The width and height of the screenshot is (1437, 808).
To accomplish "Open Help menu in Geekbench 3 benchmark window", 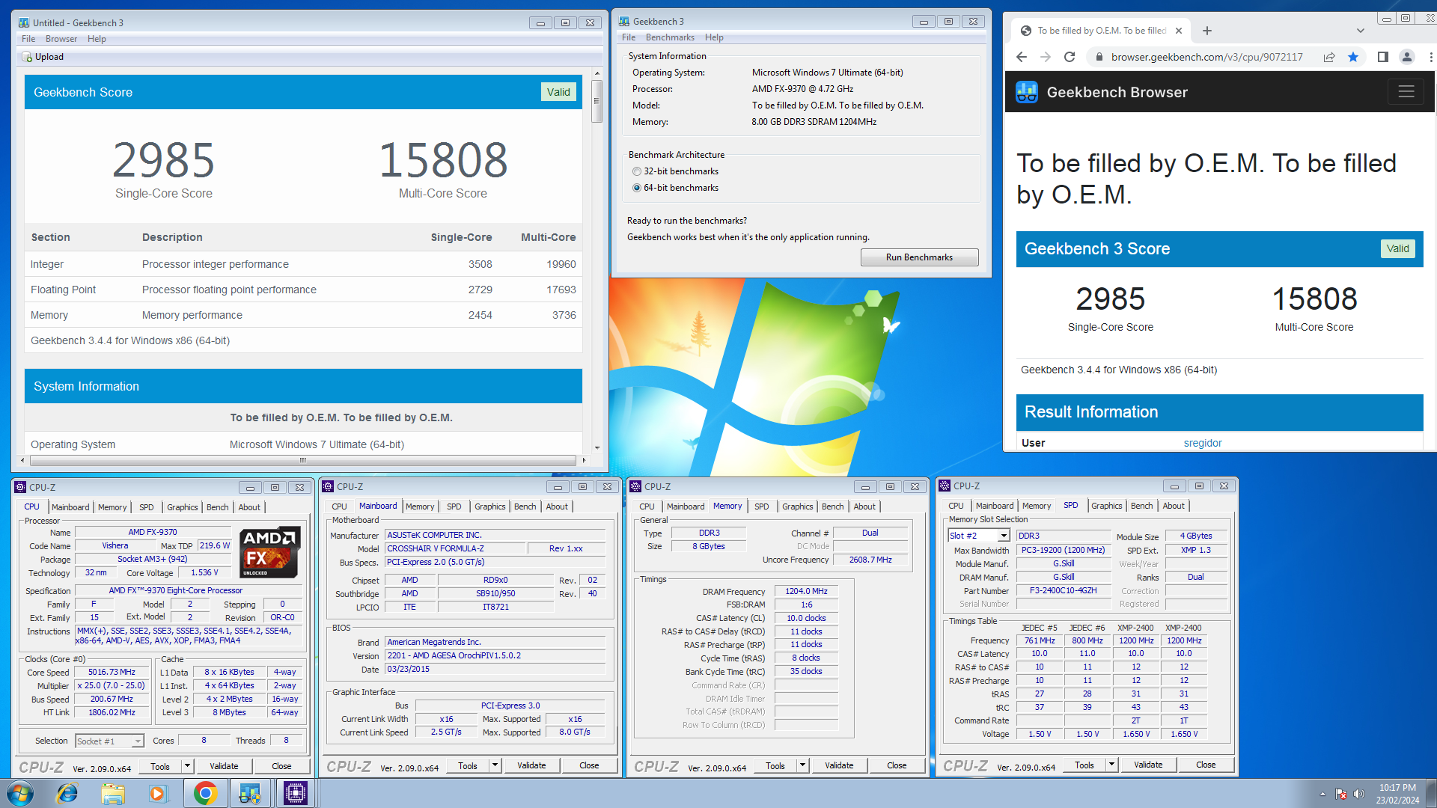I will [x=714, y=37].
